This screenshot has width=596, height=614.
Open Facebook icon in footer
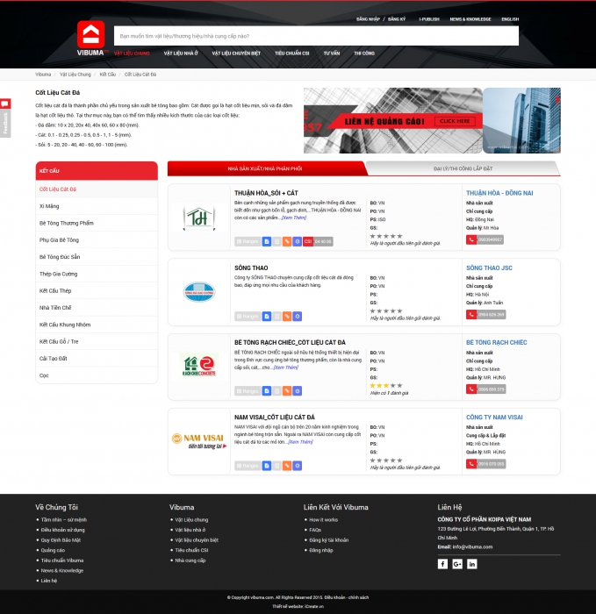pos(442,564)
